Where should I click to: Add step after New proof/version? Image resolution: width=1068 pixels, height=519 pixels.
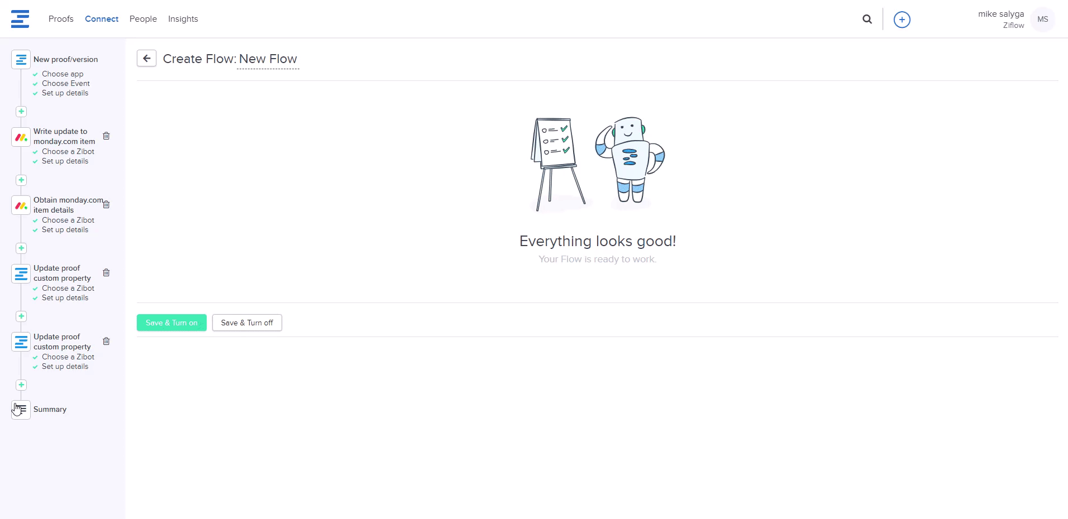[x=21, y=112]
